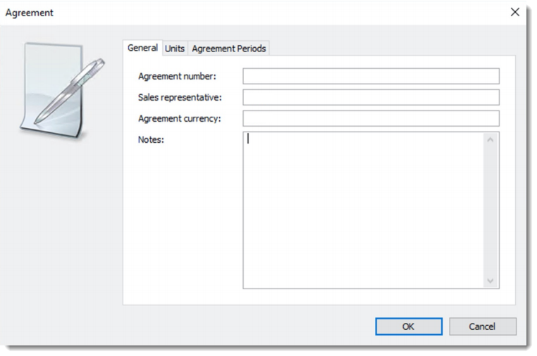Screen dimensions: 537x356
Task: Open the Units tab
Action: coord(175,49)
